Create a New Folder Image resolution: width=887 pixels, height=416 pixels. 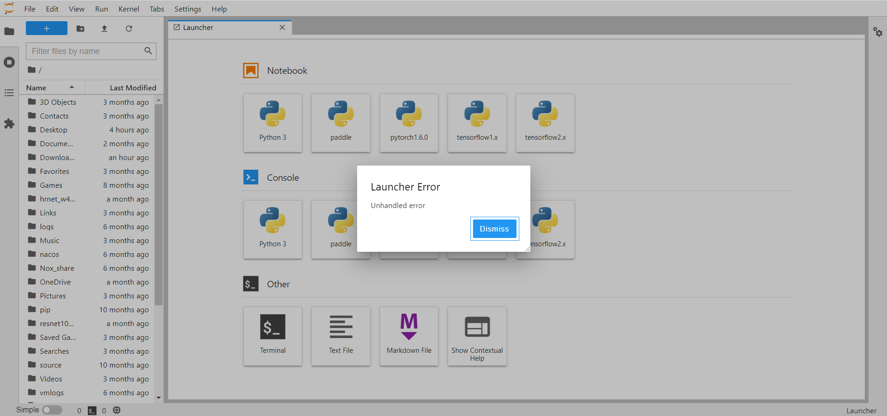coord(80,29)
